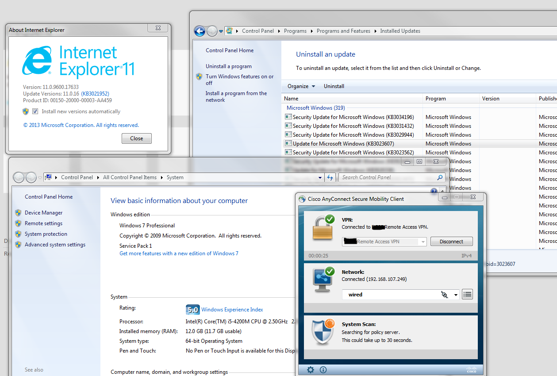Click the 5.0 Windows Experience rating badge
Image resolution: width=557 pixels, height=376 pixels.
192,310
